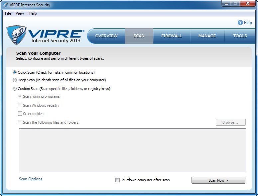
Task: Close the VIPRE Internet Security window
Action: coord(248,3)
